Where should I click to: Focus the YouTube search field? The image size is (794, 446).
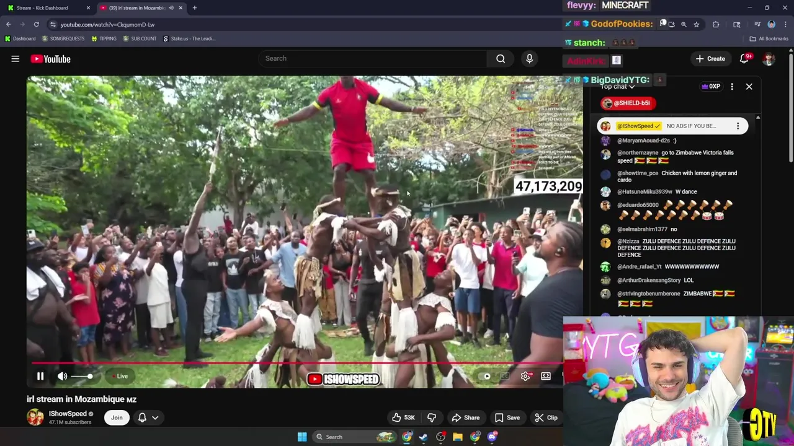372,59
